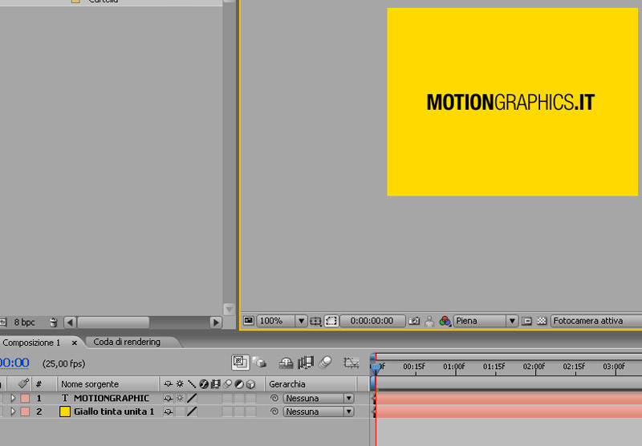
Task: Click the 3D layer cube column header
Action: (x=251, y=384)
